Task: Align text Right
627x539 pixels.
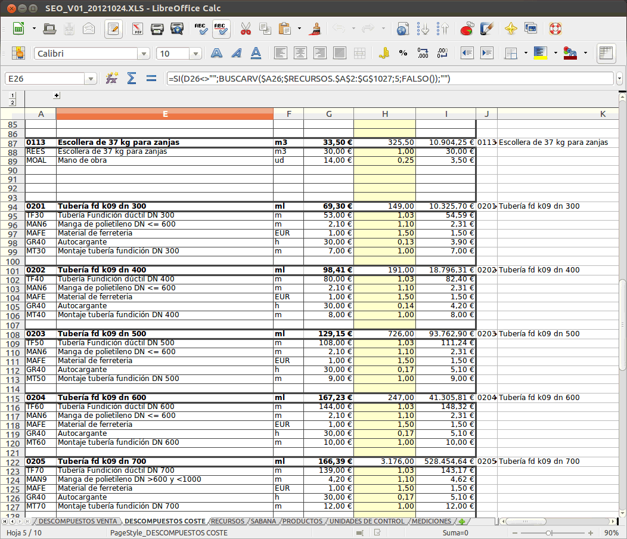Action: click(320, 53)
